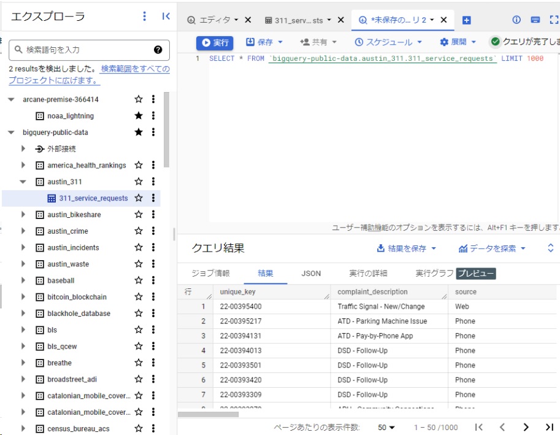Expand the baseball dataset in the tree
Image resolution: width=560 pixels, height=435 pixels.
23,280
